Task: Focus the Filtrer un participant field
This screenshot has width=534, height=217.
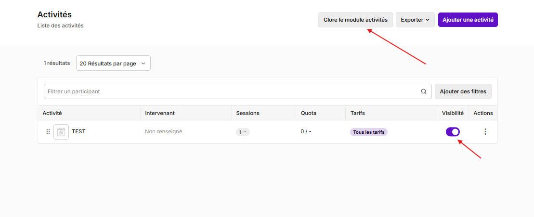Action: (x=238, y=91)
